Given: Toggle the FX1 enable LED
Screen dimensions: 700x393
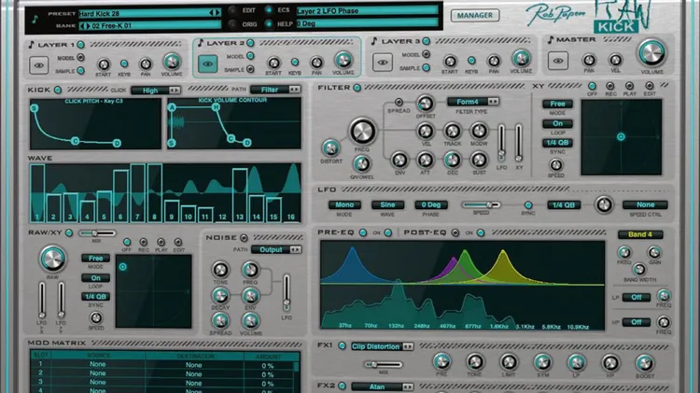Looking at the screenshot, I should [x=342, y=345].
